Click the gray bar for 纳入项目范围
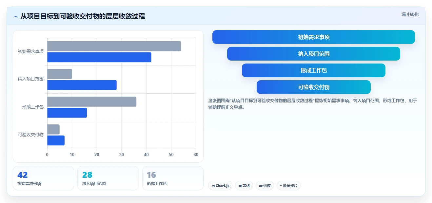The image size is (432, 203). tap(60, 74)
